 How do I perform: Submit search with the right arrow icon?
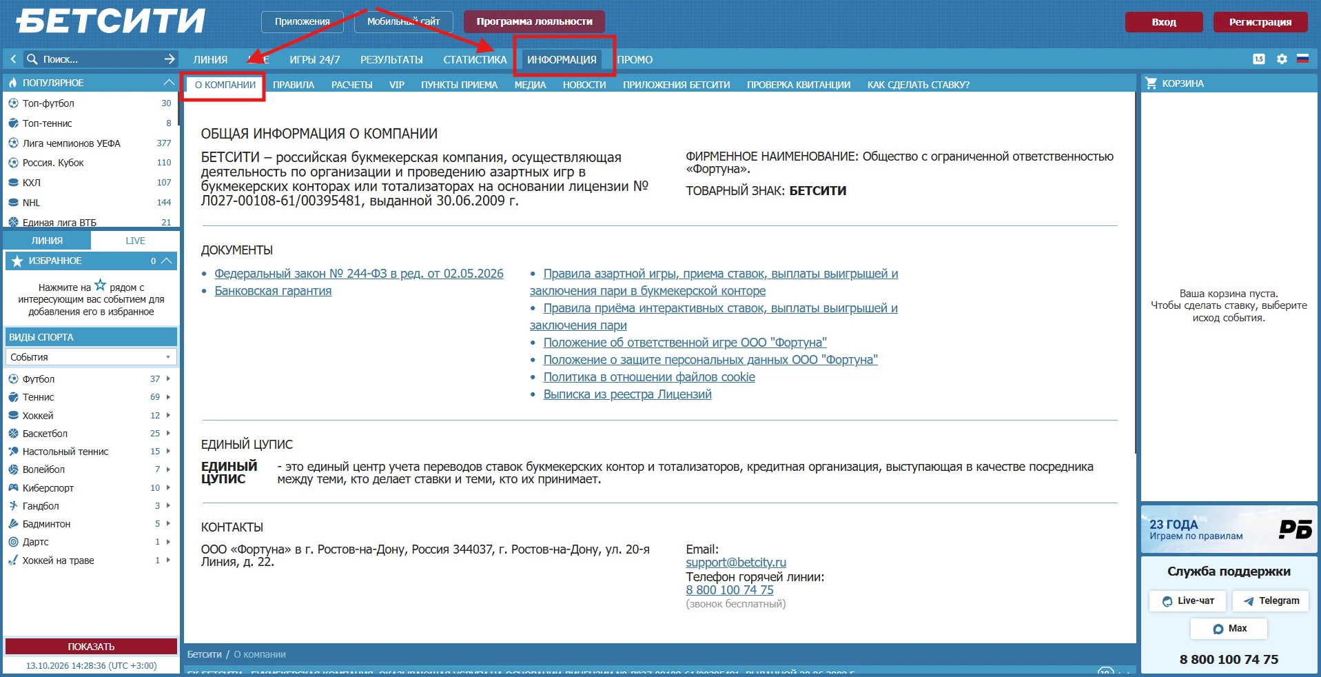(x=170, y=59)
